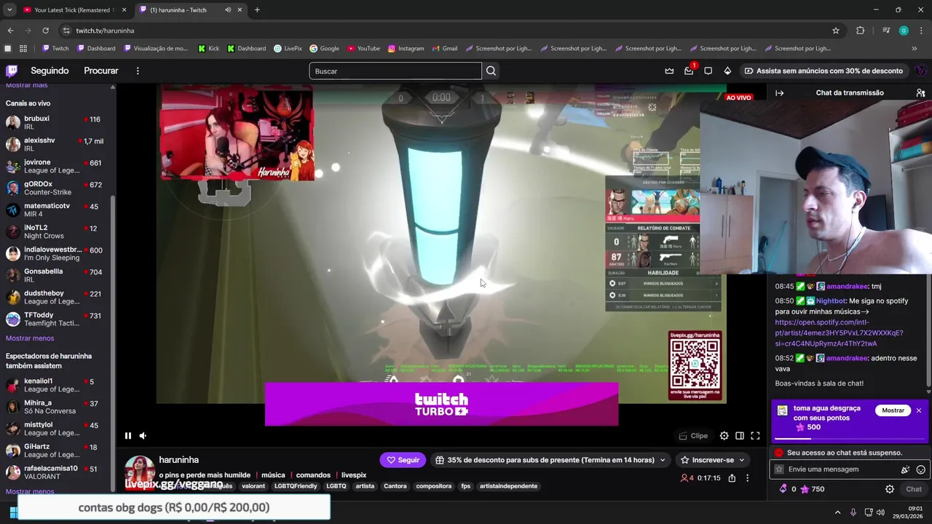Image resolution: width=932 pixels, height=524 pixels.
Task: Open chat settings gear icon
Action: coord(890,489)
